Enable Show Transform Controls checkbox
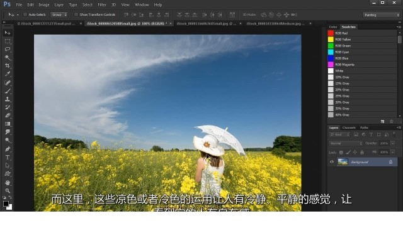The width and height of the screenshot is (403, 226). pyautogui.click(x=76, y=14)
